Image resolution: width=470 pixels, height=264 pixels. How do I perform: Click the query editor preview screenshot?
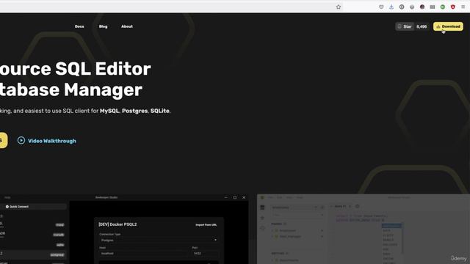(x=364, y=229)
